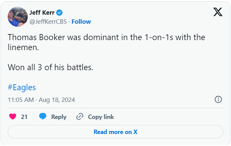
Task: Click the time portion 11:05 AM
Action: [21, 100]
